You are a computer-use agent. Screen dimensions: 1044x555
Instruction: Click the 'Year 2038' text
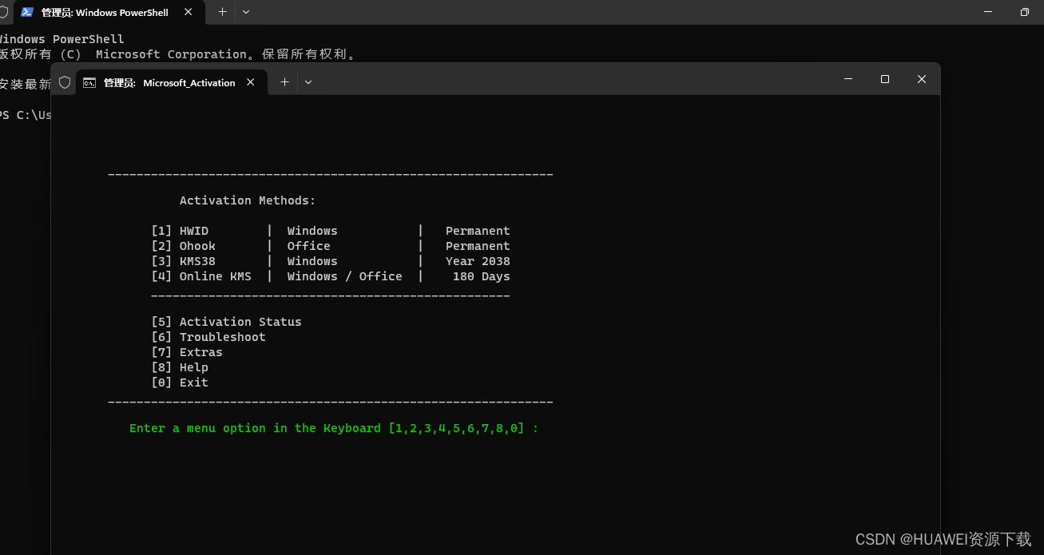click(x=478, y=261)
